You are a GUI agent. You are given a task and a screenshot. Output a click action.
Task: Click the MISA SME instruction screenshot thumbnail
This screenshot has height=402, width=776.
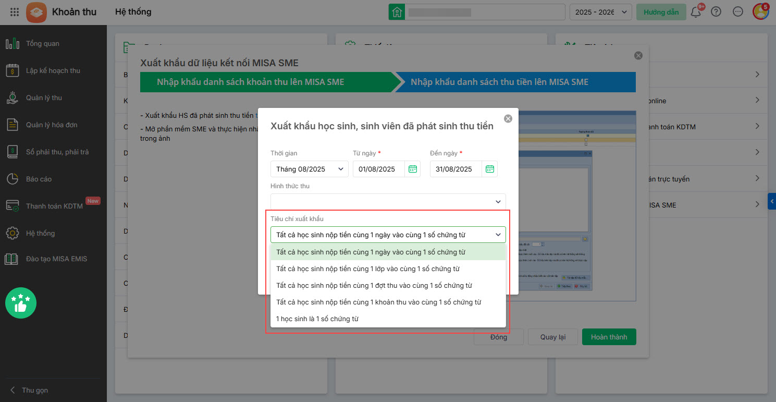tap(577, 206)
